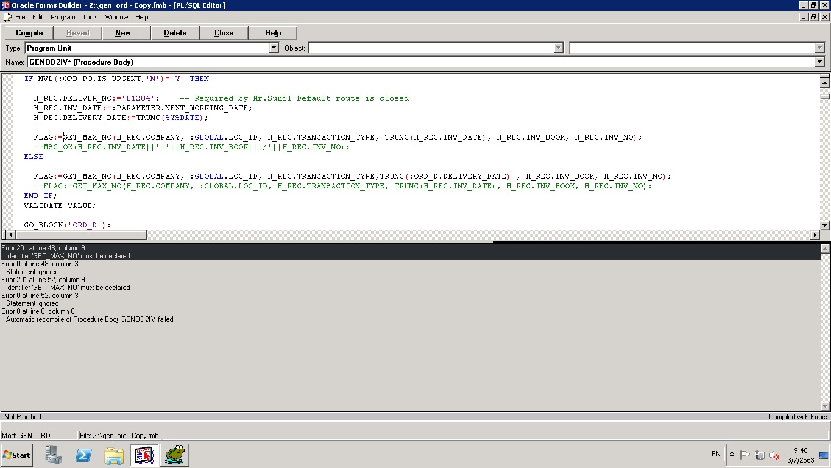
Task: Show hidden system tray icons
Action: [x=732, y=455]
